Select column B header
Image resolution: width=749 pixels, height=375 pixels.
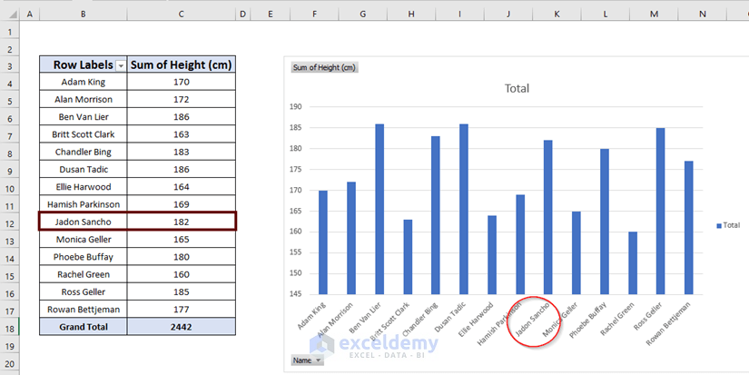84,15
